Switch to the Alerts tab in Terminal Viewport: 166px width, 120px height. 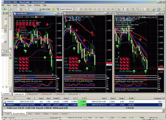[38, 114]
